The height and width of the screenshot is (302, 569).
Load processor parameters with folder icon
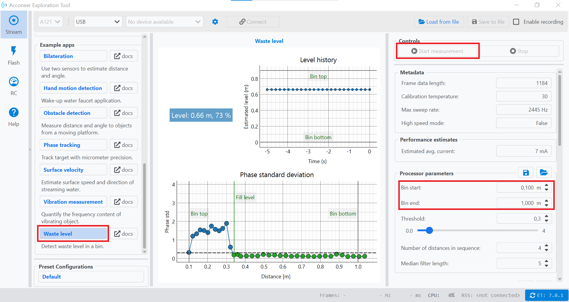pos(544,173)
